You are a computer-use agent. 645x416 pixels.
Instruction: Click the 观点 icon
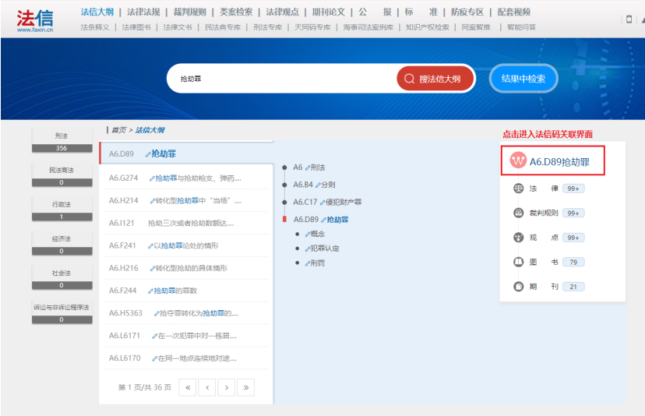(x=518, y=238)
